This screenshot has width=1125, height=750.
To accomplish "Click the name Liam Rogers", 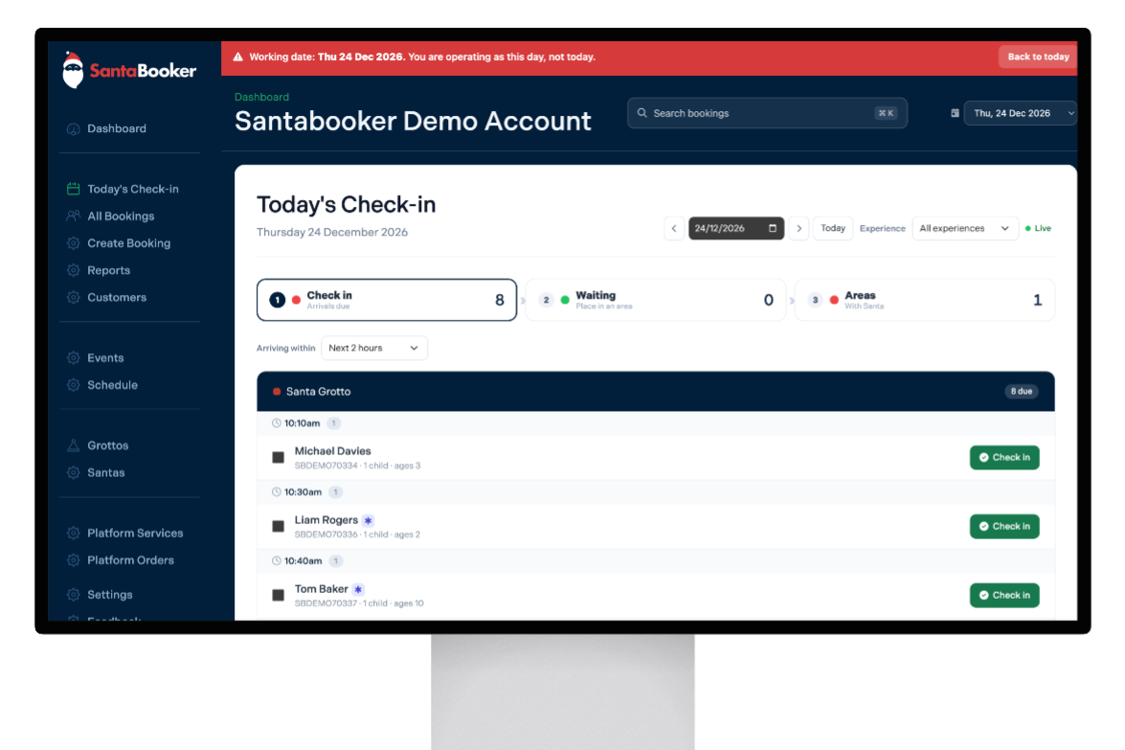I will [326, 520].
